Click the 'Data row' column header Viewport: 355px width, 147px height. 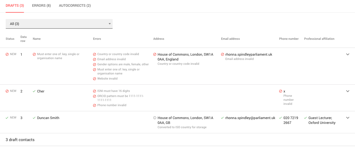[23, 39]
